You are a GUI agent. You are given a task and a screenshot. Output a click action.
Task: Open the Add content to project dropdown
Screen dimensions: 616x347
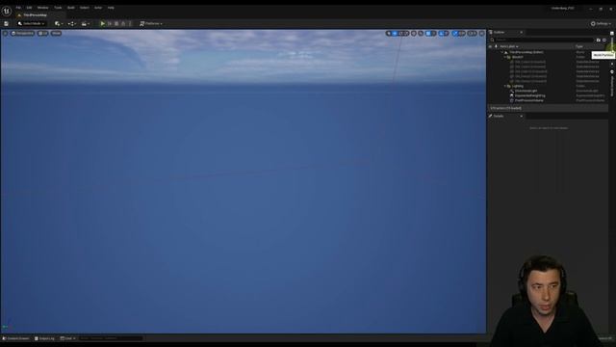click(58, 23)
